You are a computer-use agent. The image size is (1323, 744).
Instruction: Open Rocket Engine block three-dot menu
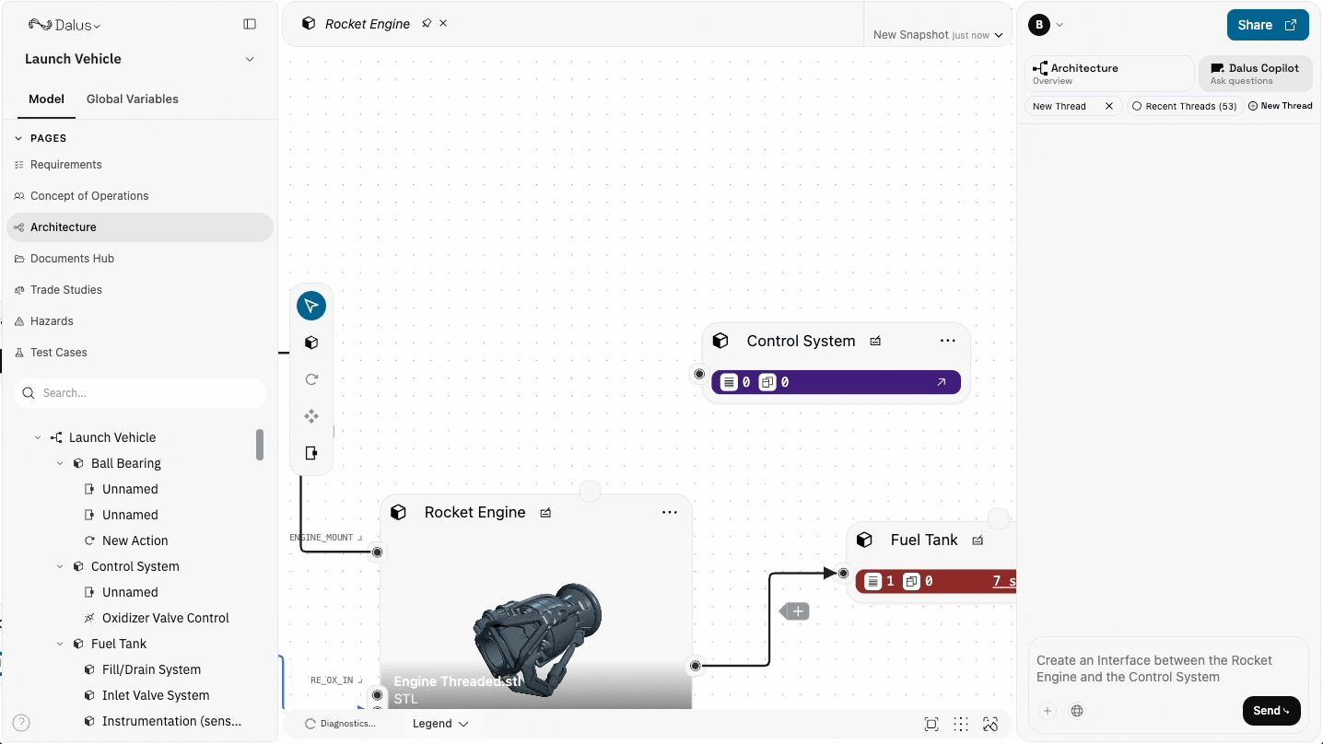point(670,512)
